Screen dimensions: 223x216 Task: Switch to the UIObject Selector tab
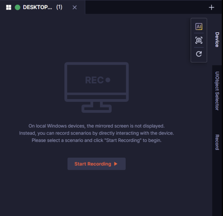(217, 91)
